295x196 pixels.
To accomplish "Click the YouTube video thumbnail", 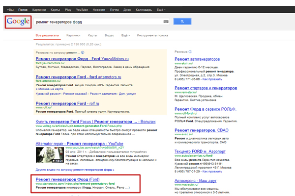I will 50,155.
